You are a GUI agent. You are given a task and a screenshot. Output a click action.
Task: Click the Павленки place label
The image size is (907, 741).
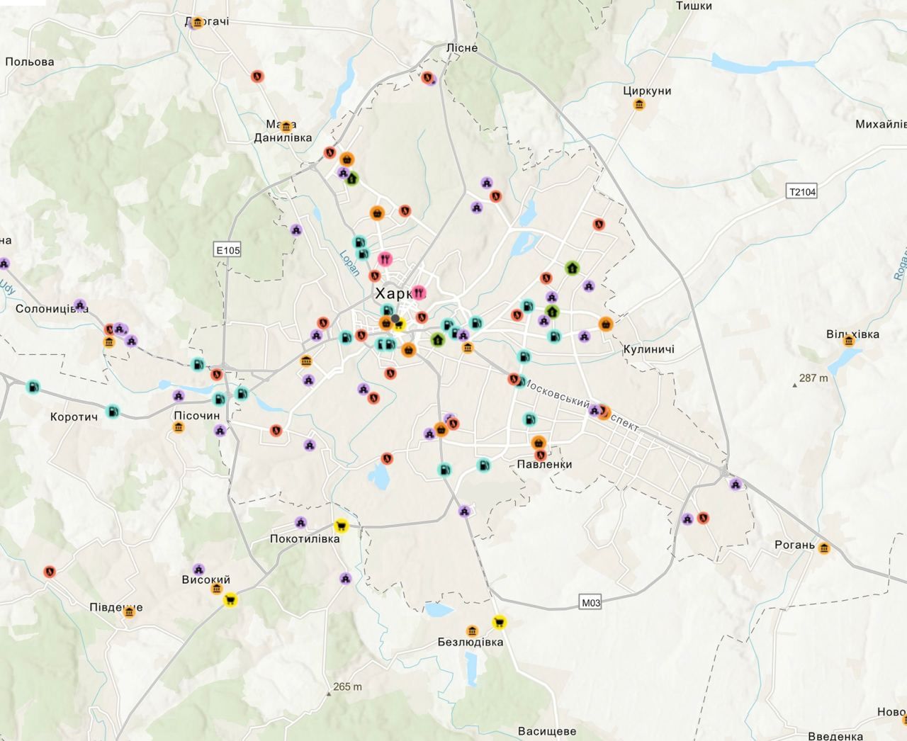(545, 465)
